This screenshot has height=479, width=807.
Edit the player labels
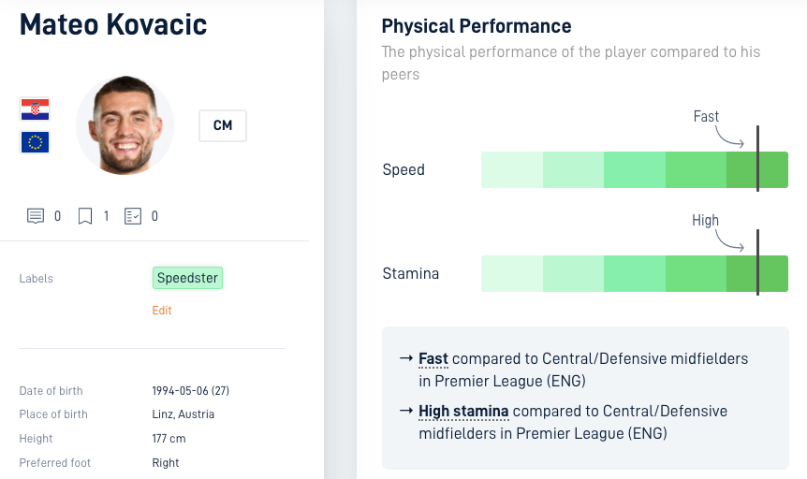pyautogui.click(x=162, y=311)
